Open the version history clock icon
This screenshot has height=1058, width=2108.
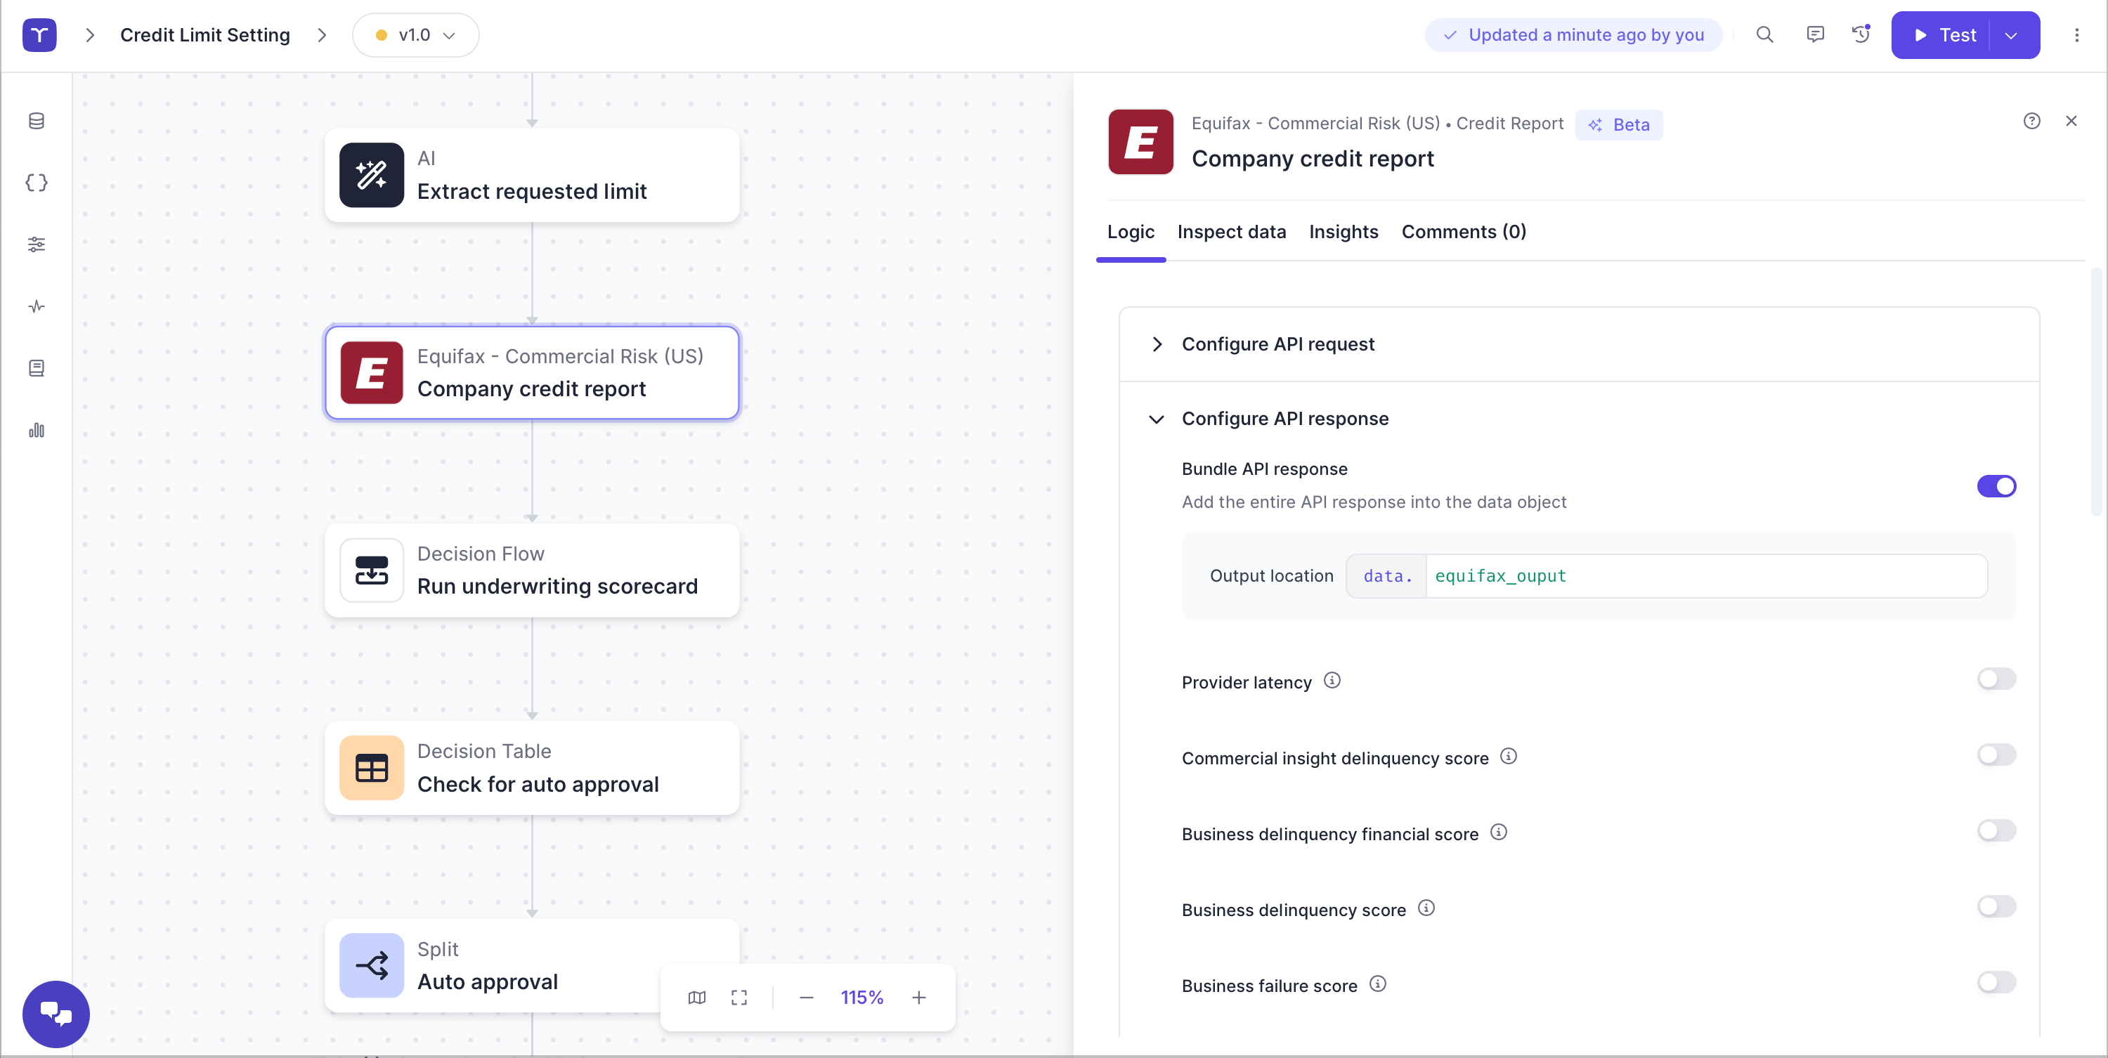coord(1861,34)
